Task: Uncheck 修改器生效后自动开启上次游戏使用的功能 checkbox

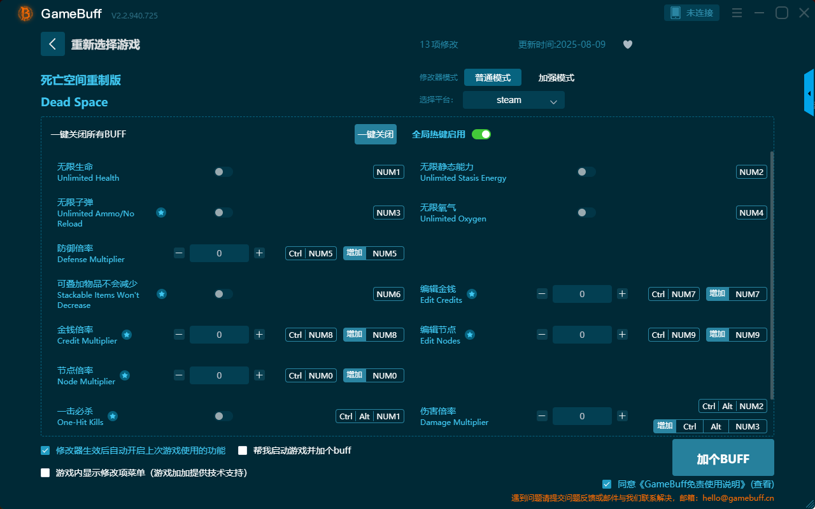Action: [45, 450]
